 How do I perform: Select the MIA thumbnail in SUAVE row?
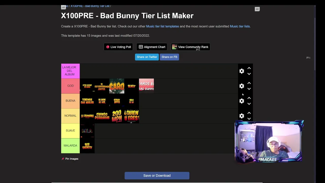[x=87, y=131]
